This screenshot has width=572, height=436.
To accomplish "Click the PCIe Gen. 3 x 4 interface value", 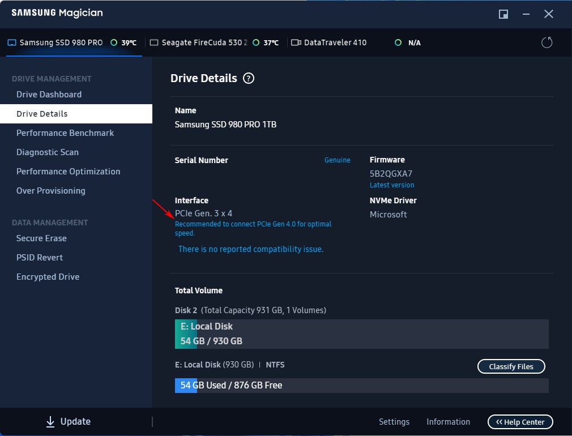I will tap(203, 213).
